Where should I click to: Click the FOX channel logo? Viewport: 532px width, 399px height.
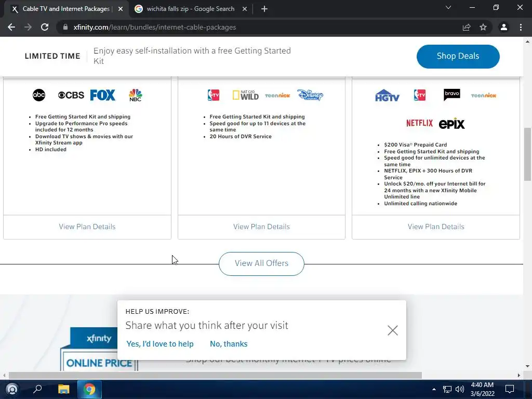coord(103,95)
